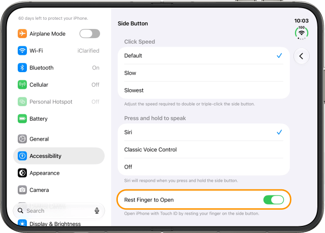Tap the Wi-Fi battery status indicator
Viewport: 325px width, 233px height.
[302, 32]
